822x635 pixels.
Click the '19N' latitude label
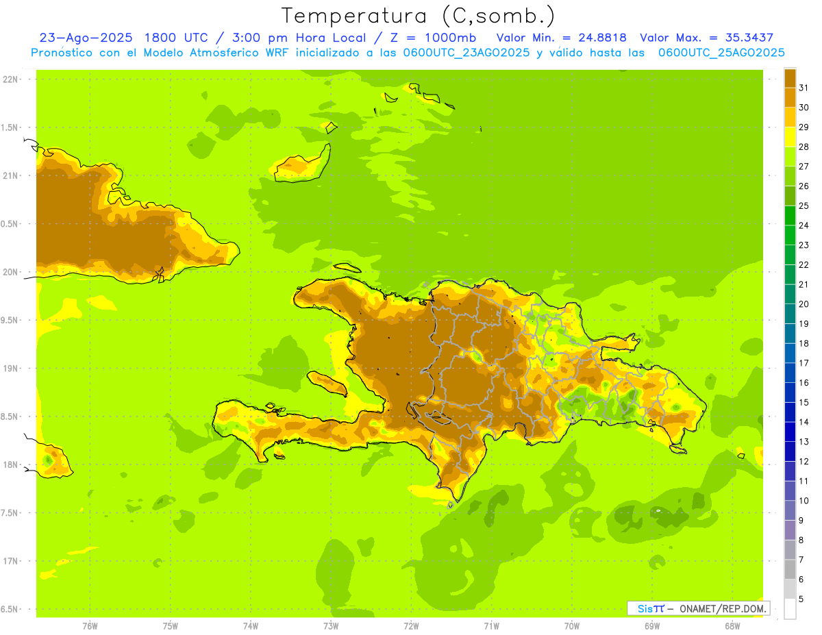[10, 369]
